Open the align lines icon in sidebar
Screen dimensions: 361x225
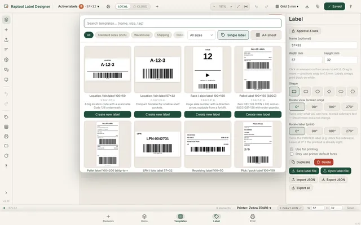pyautogui.click(x=6, y=49)
